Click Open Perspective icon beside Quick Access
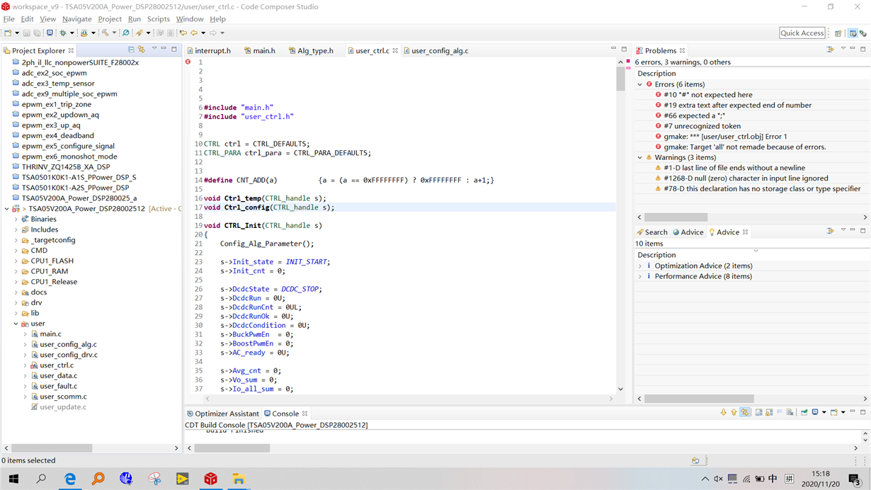The width and height of the screenshot is (871, 490). tap(838, 33)
